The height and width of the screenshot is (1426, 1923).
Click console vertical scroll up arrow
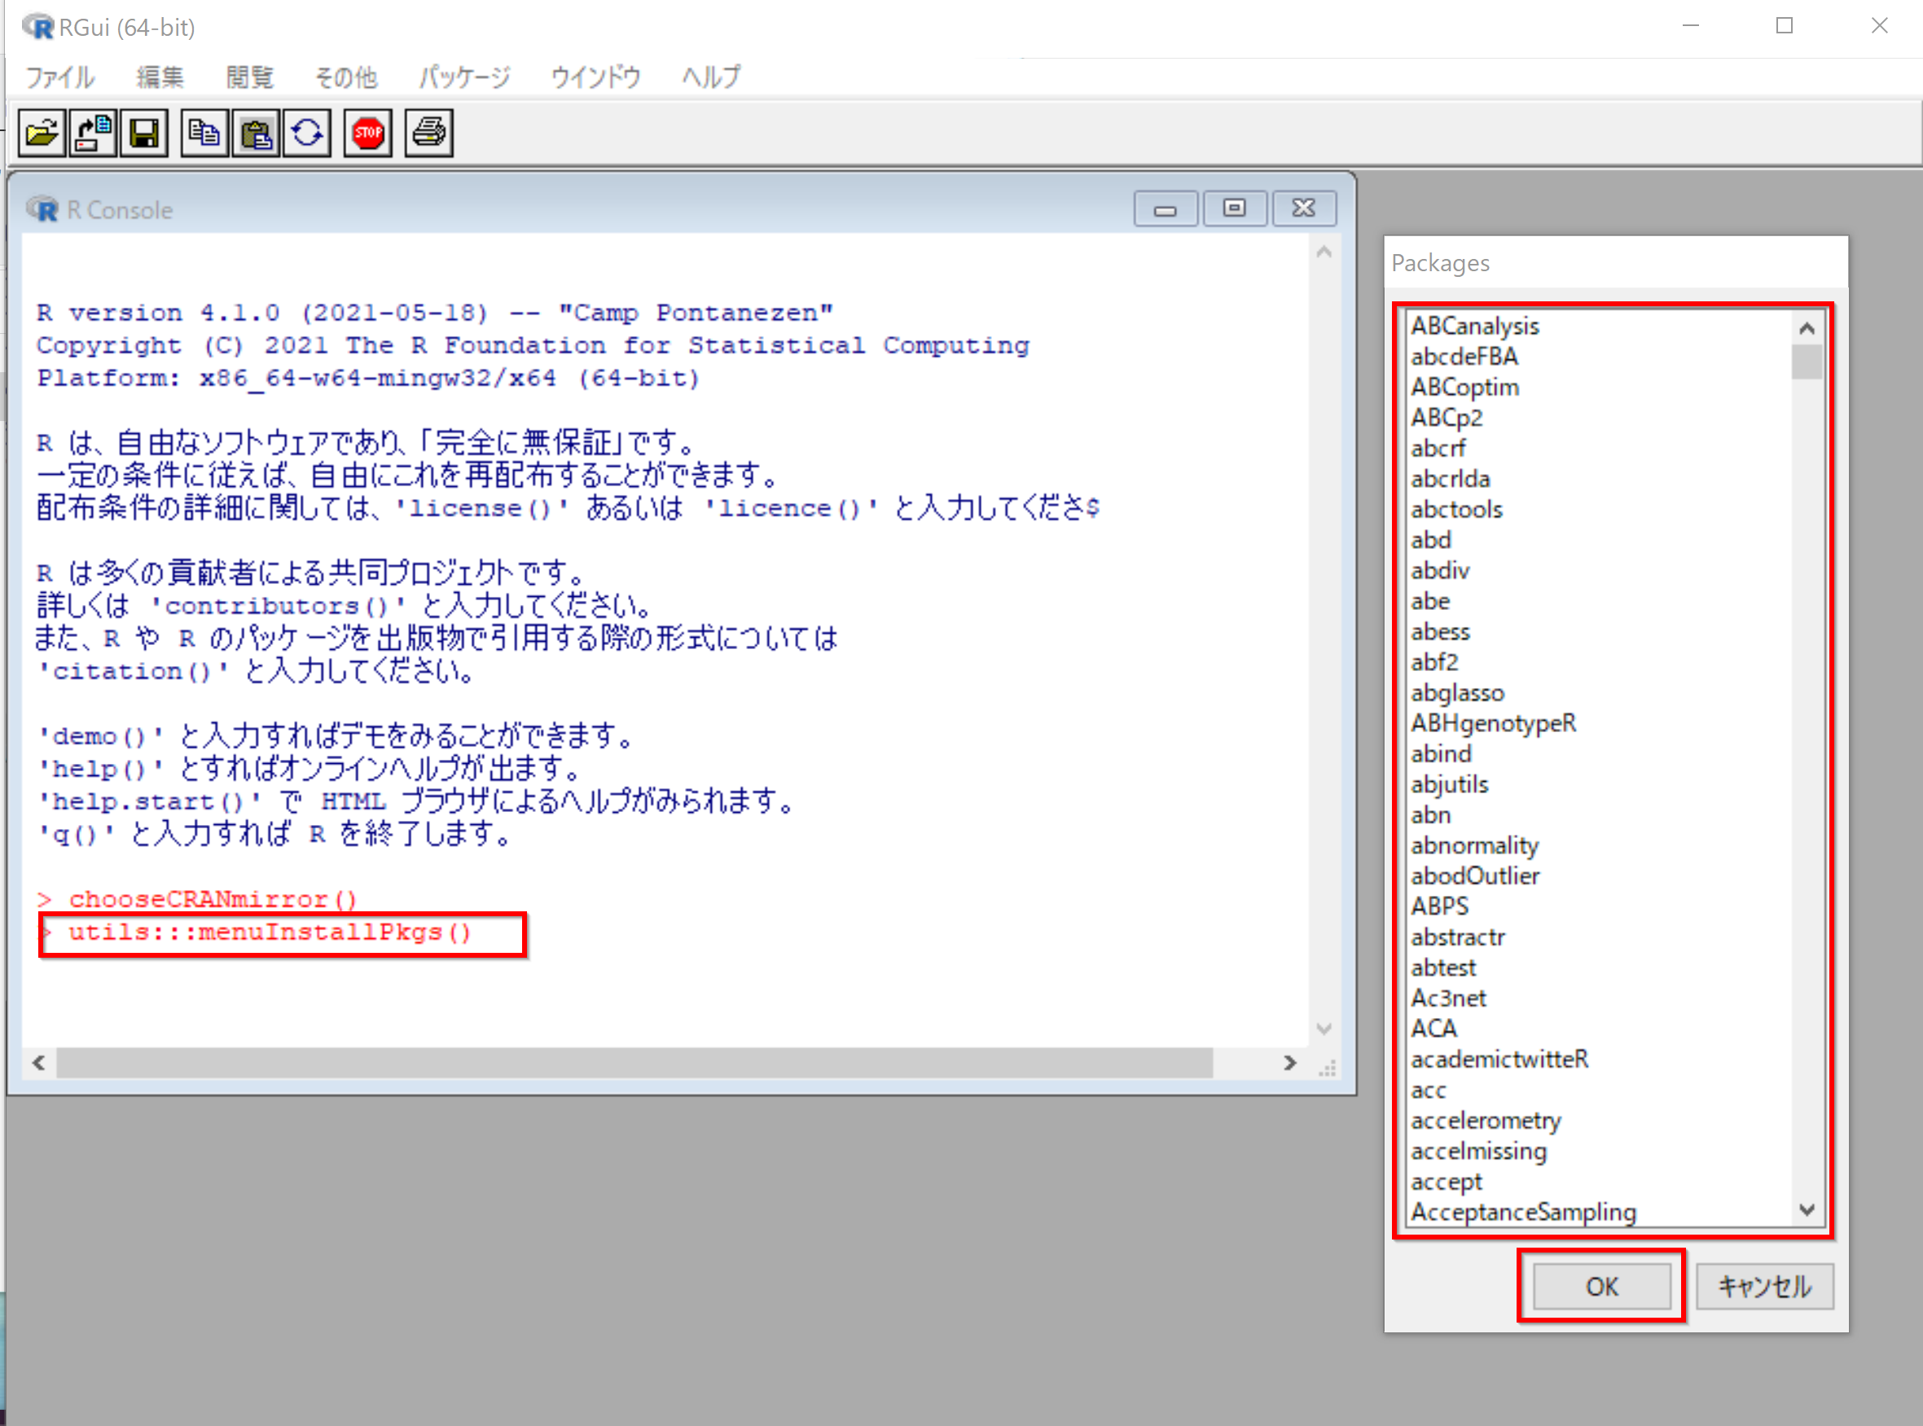(1324, 252)
